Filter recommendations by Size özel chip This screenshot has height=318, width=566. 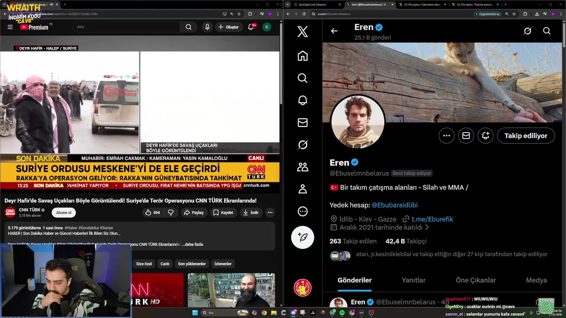point(144,264)
